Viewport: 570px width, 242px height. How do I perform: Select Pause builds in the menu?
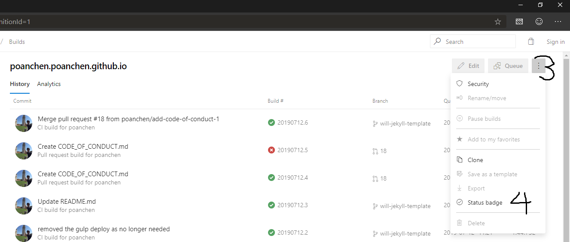(498, 119)
